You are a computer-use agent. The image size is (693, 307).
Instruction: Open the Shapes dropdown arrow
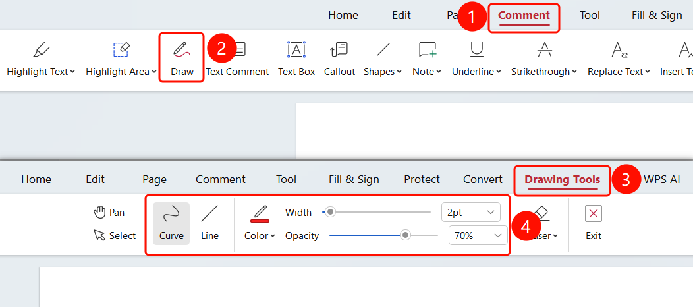(399, 72)
